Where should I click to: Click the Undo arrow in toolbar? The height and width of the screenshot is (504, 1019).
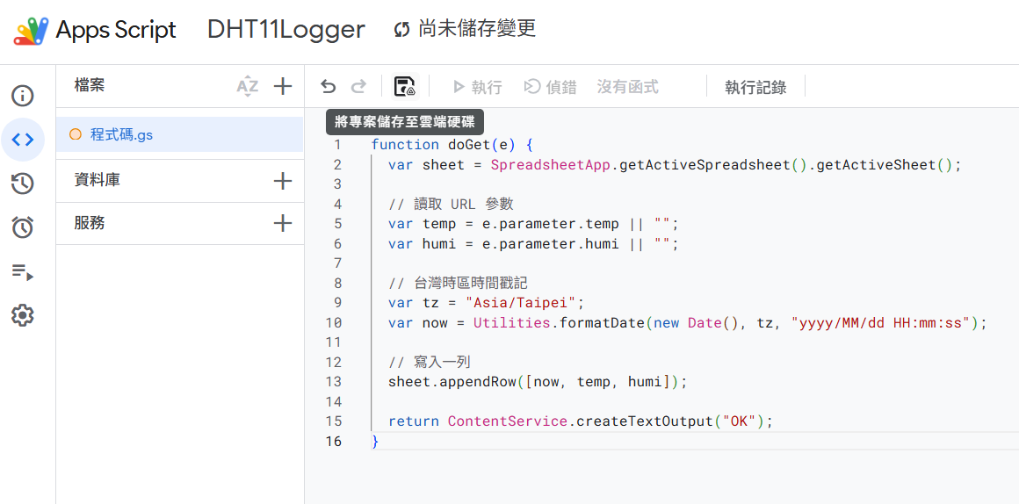click(x=328, y=86)
